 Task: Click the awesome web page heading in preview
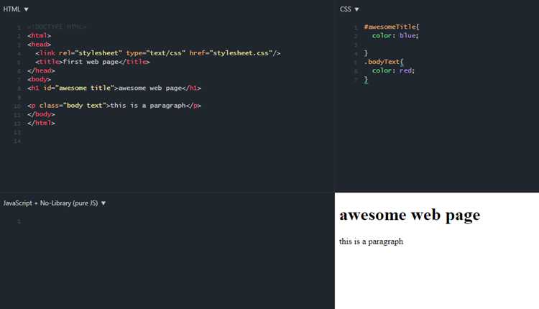click(x=410, y=215)
